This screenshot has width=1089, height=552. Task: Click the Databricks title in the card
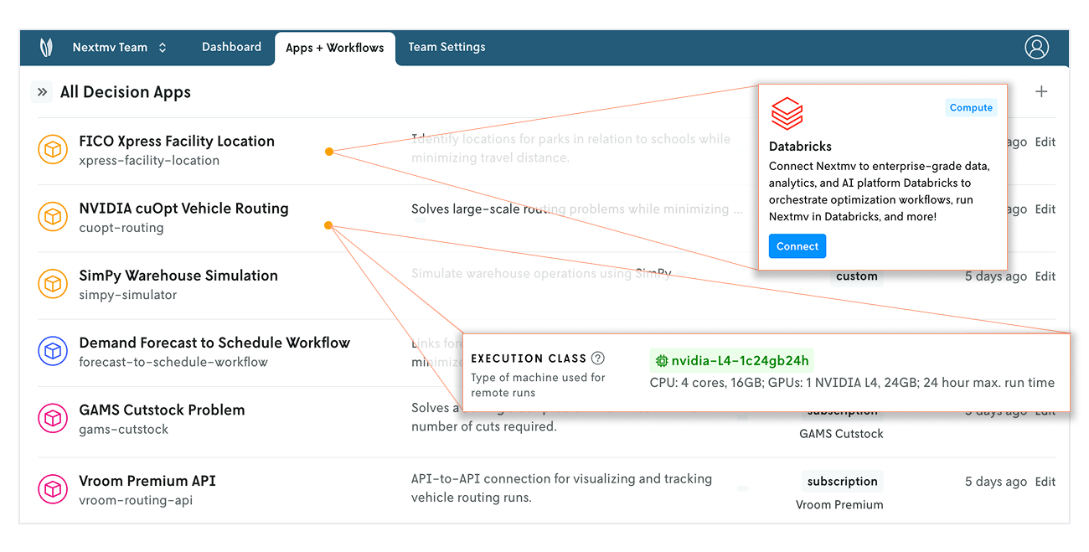(800, 147)
